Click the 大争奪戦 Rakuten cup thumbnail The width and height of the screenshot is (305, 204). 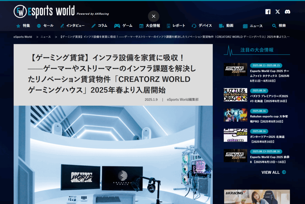click(x=235, y=115)
